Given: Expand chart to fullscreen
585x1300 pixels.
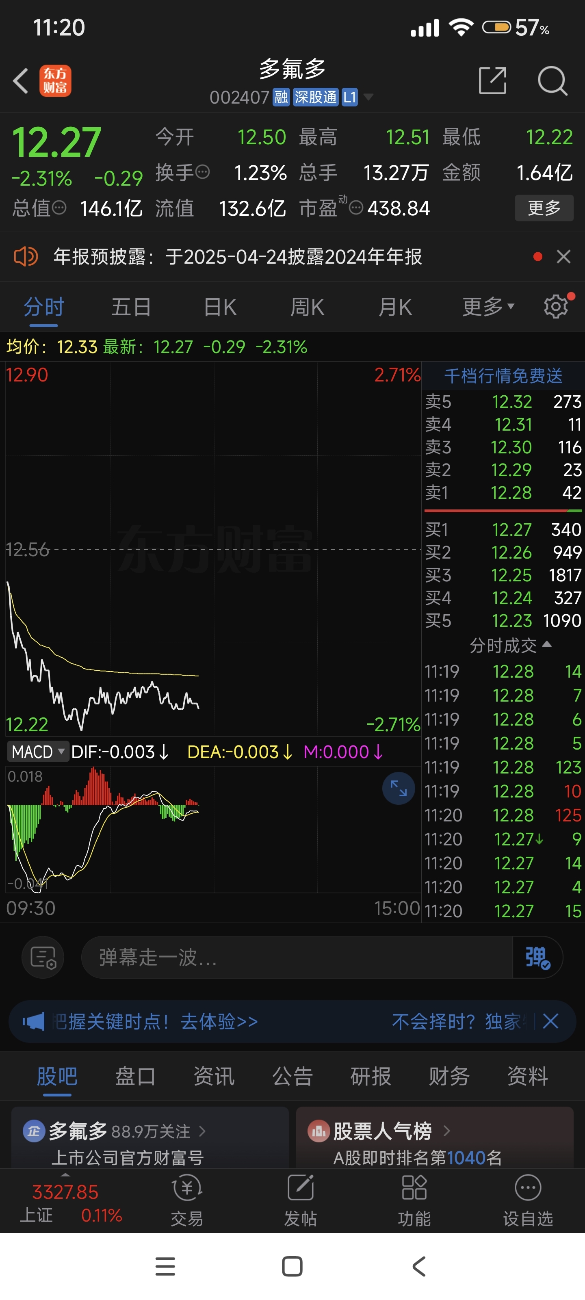Looking at the screenshot, I should (x=398, y=788).
